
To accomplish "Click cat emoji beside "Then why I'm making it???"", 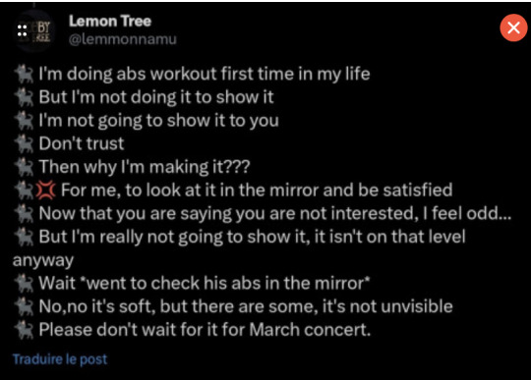I will [x=24, y=167].
